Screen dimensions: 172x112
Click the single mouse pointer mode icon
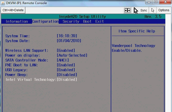coord(153,10)
